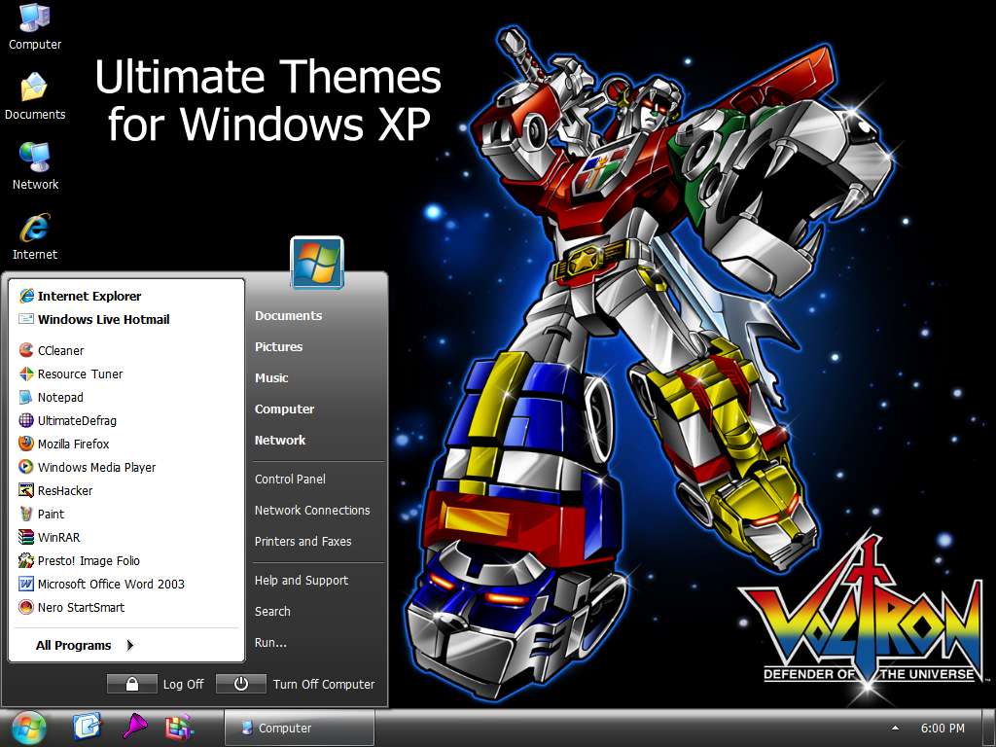This screenshot has width=996, height=747.
Task: Select Run from the Start menu
Action: 271,642
